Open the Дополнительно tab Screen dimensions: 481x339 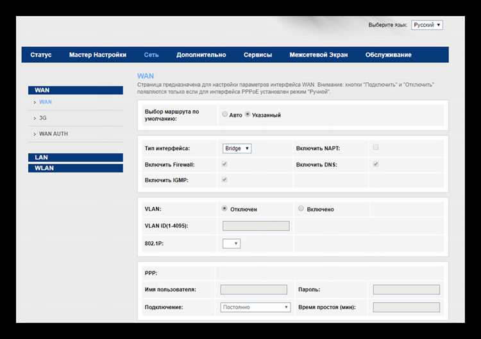coord(201,55)
